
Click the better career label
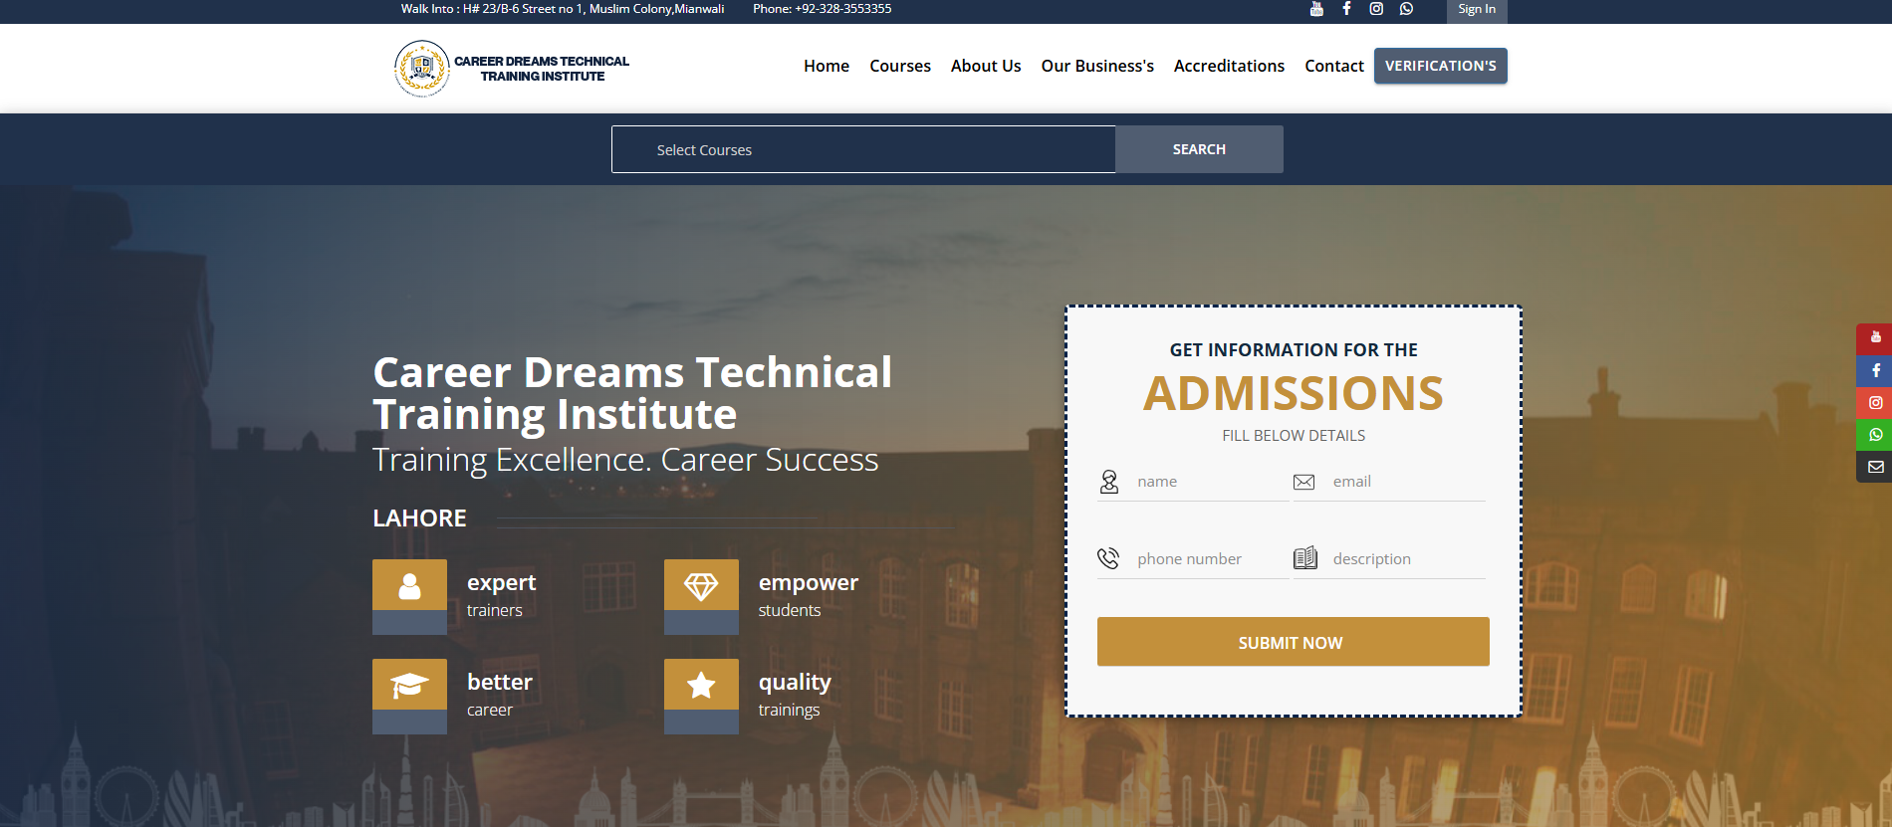tap(499, 695)
